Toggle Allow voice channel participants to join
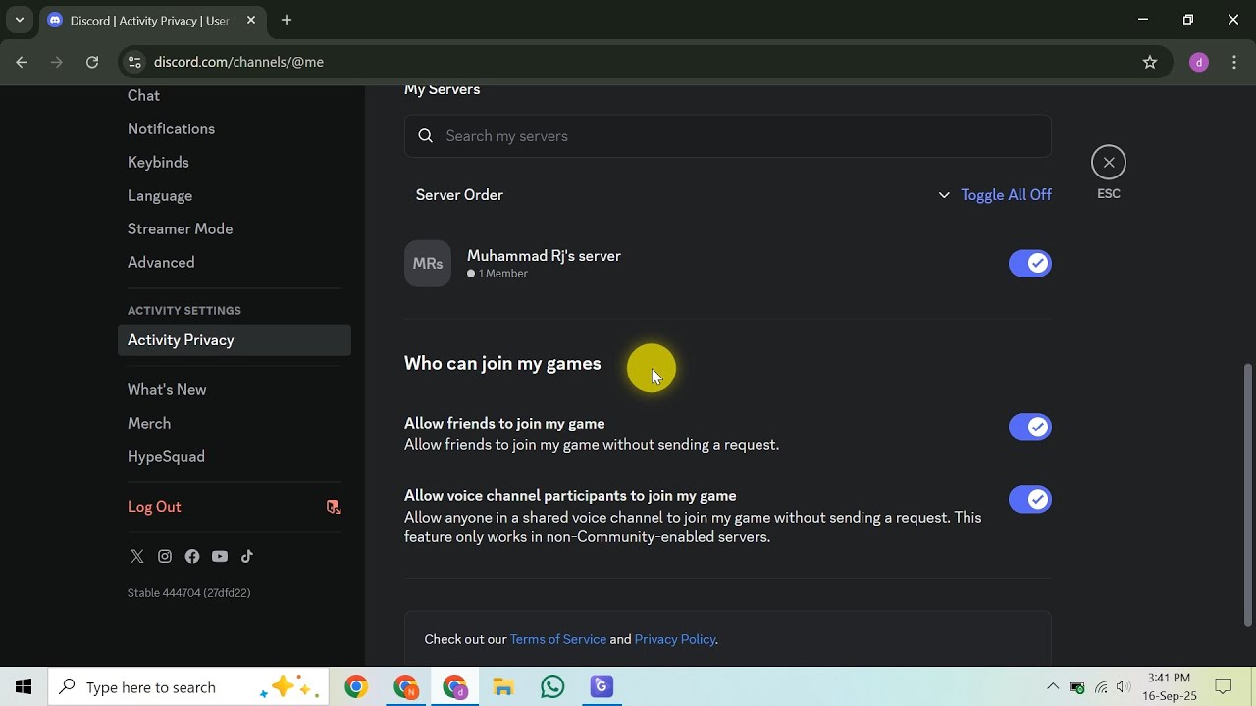 1030,500
